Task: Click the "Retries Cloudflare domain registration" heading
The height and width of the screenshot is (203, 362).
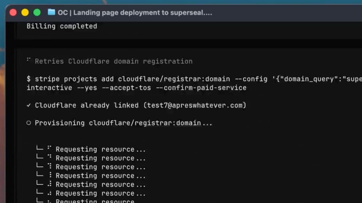Action: [114, 61]
